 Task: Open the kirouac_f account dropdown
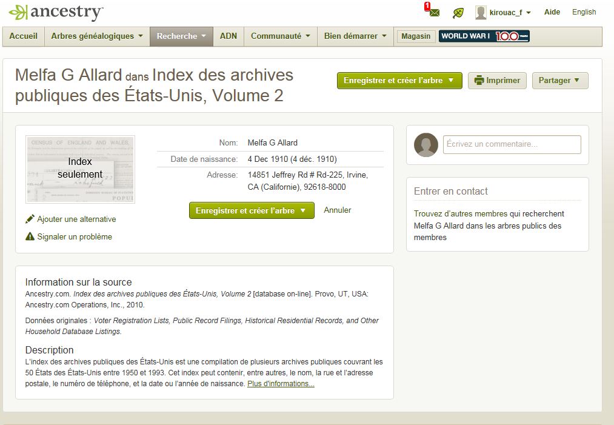(x=510, y=13)
